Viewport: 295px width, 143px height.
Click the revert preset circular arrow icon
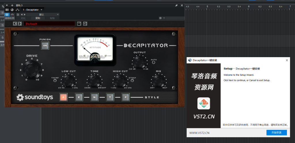[85, 24]
